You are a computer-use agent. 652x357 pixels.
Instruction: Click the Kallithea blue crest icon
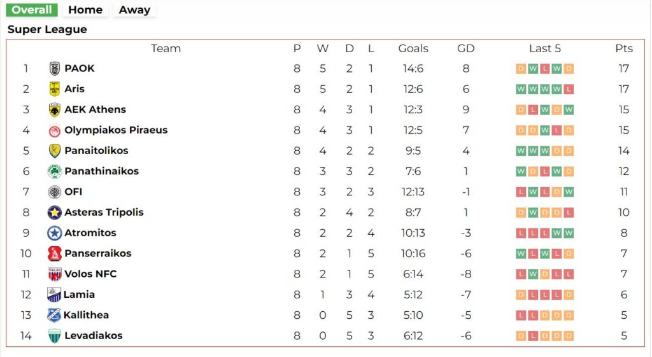click(x=54, y=315)
